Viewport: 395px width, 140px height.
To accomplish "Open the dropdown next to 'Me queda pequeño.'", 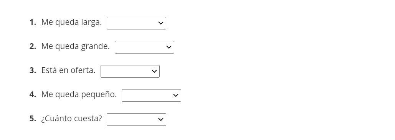I will pyautogui.click(x=151, y=95).
